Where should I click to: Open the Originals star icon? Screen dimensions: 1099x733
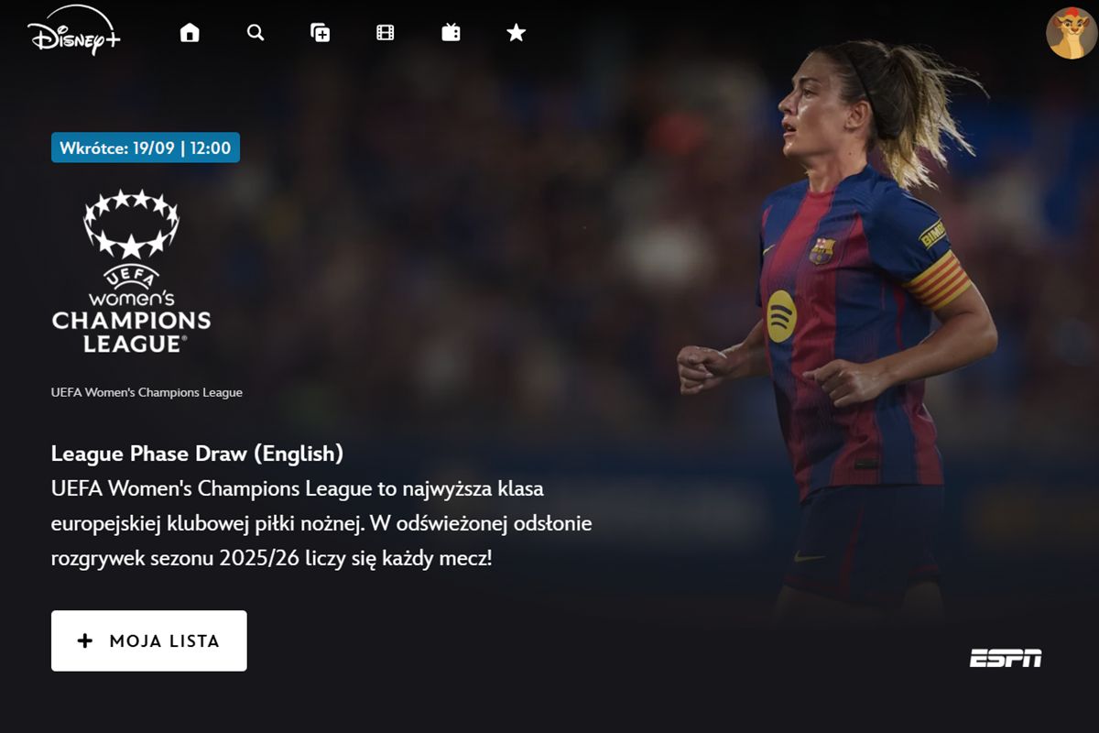516,33
